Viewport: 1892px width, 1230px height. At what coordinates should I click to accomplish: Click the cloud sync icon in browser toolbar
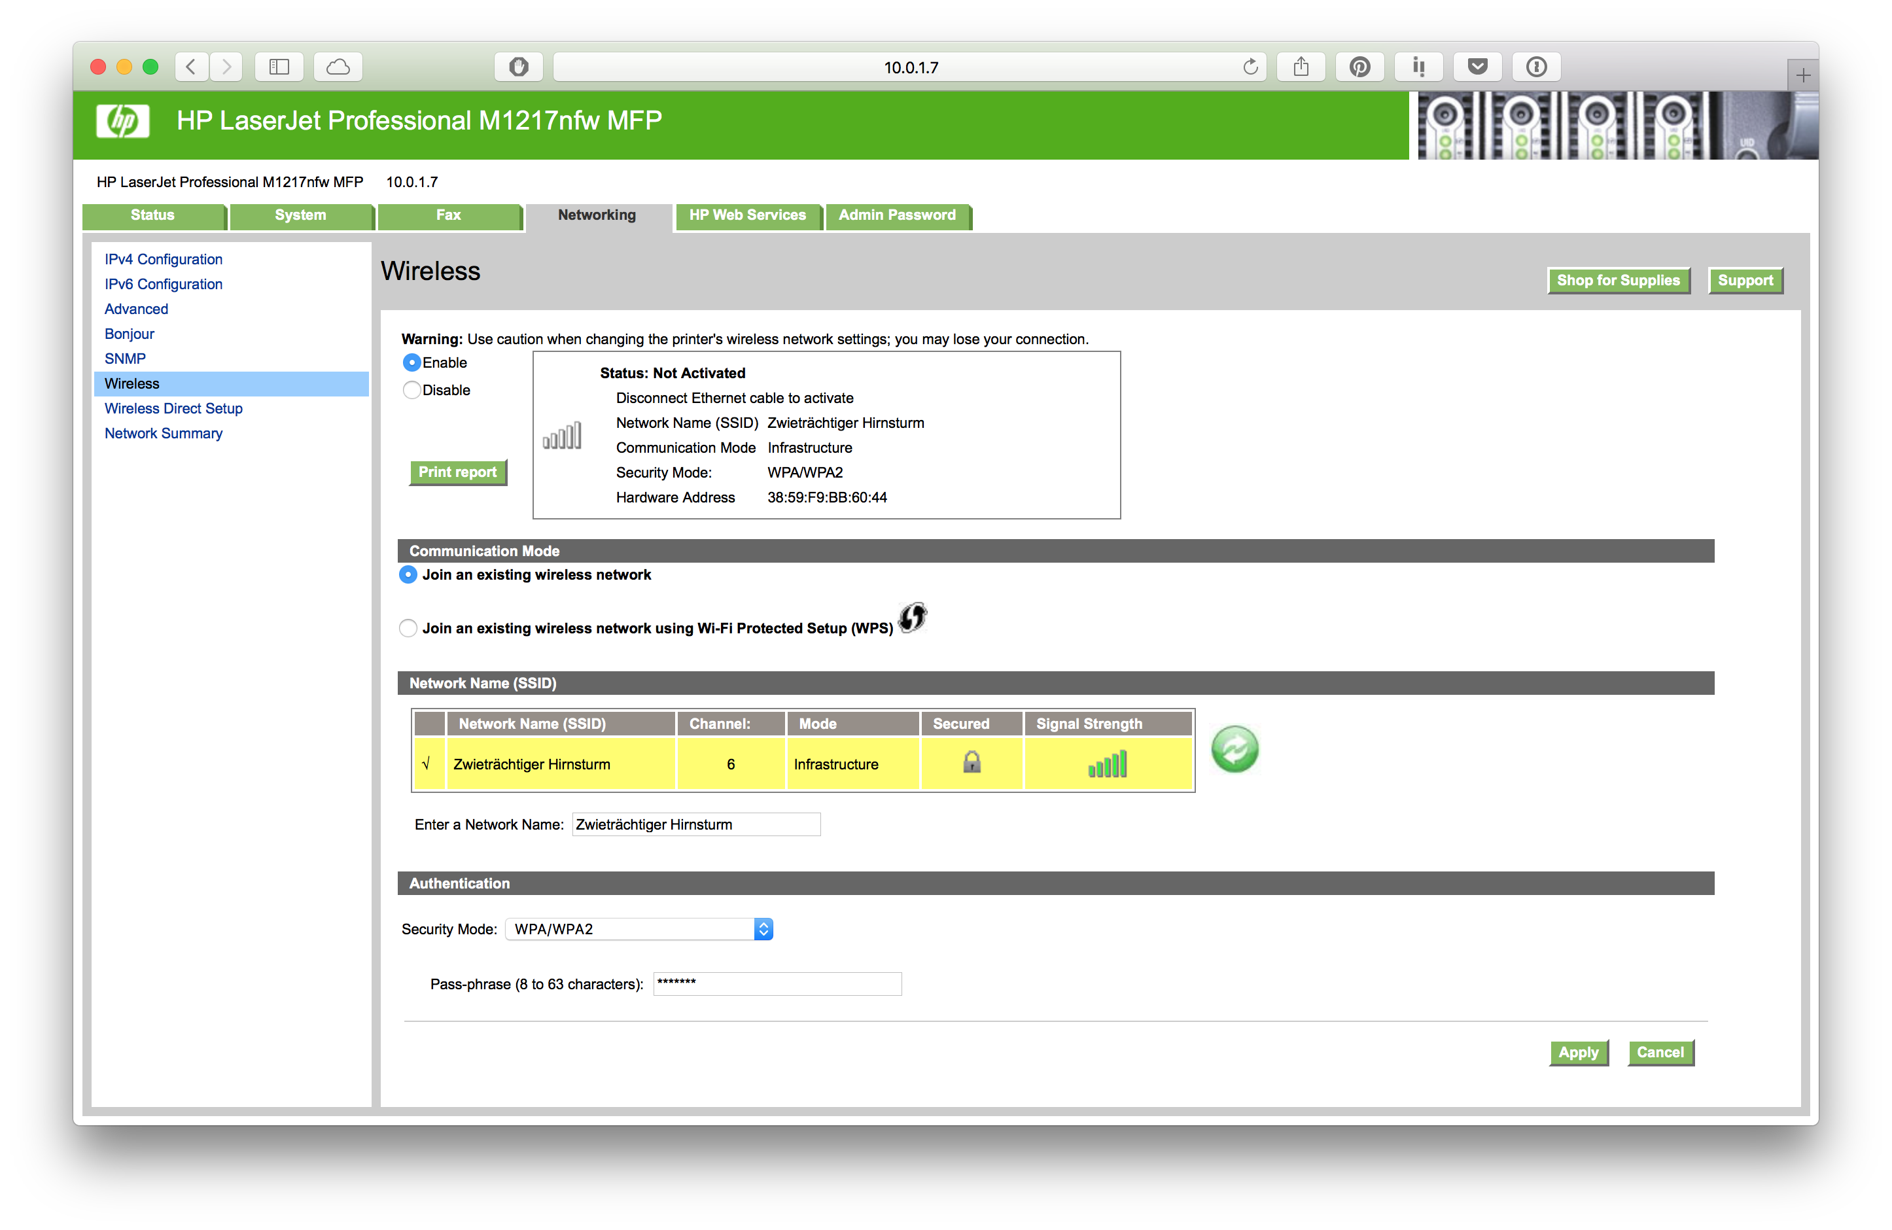[x=342, y=66]
